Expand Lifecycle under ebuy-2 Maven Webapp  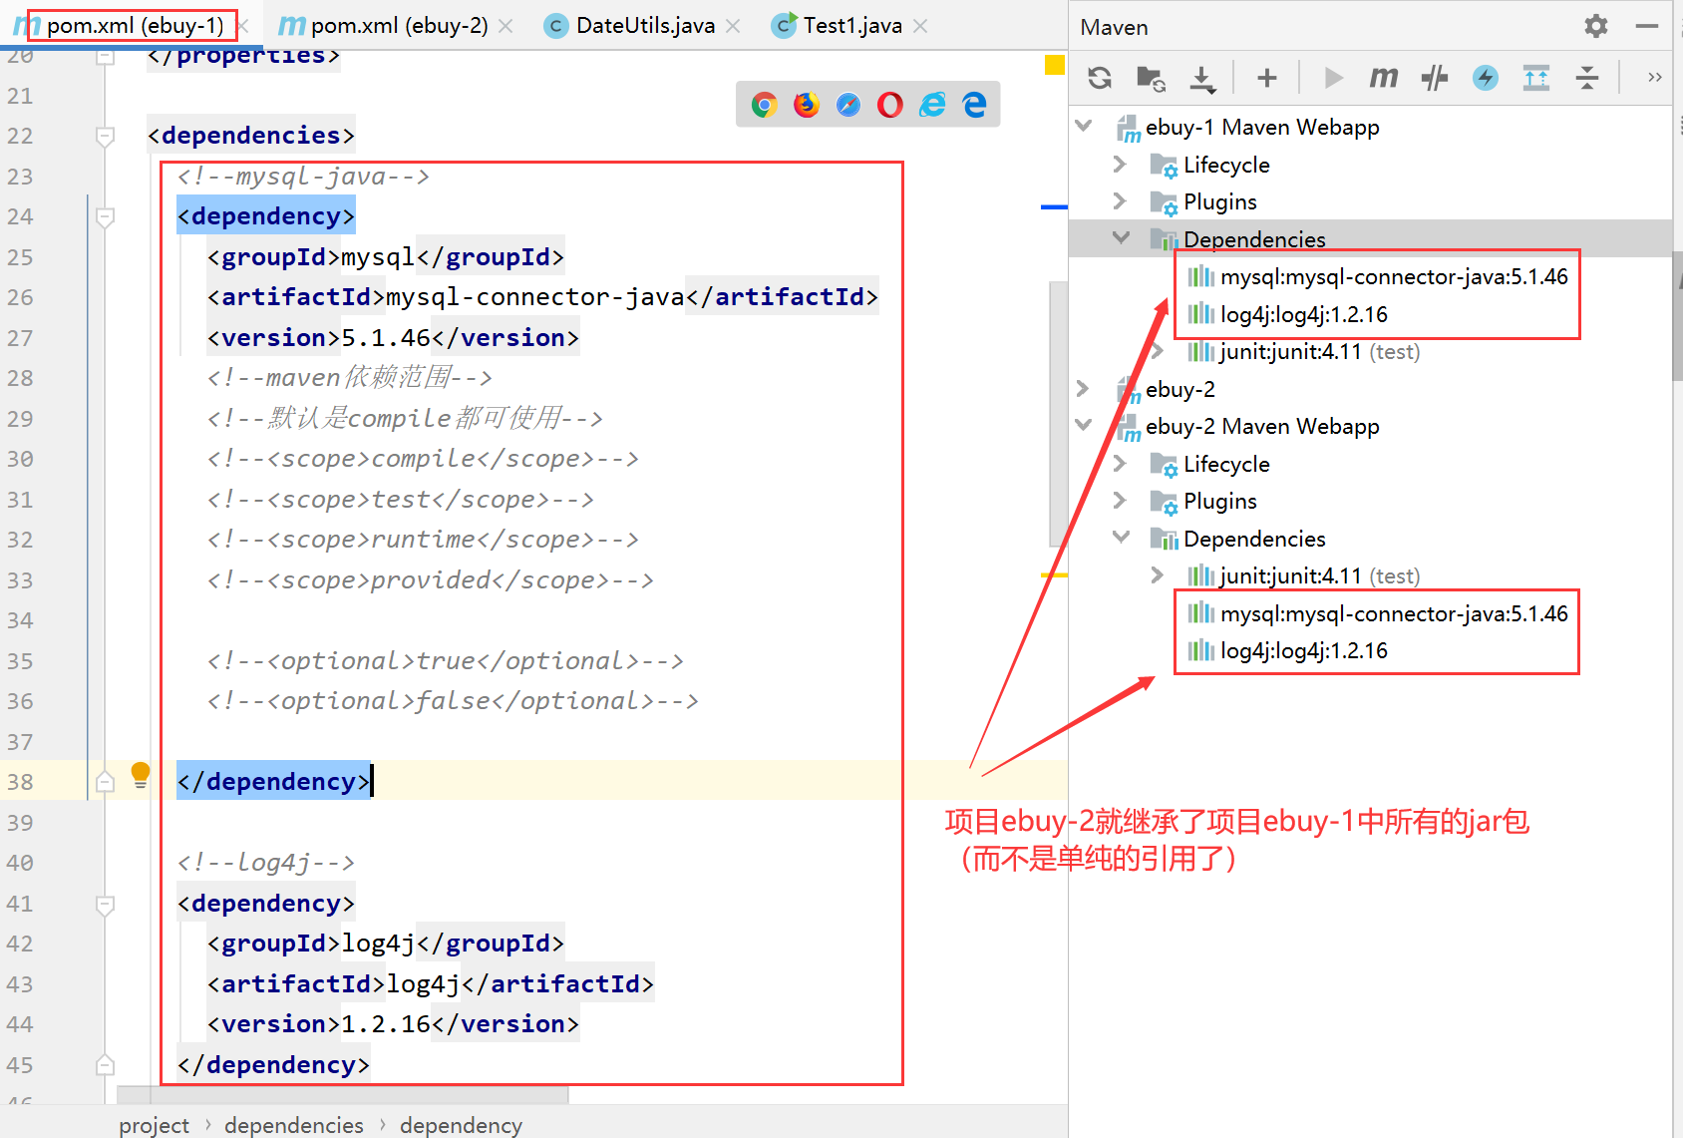click(1120, 463)
